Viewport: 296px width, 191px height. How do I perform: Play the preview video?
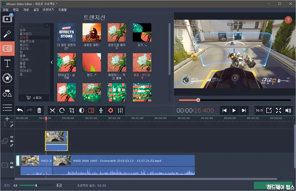tap(234, 110)
